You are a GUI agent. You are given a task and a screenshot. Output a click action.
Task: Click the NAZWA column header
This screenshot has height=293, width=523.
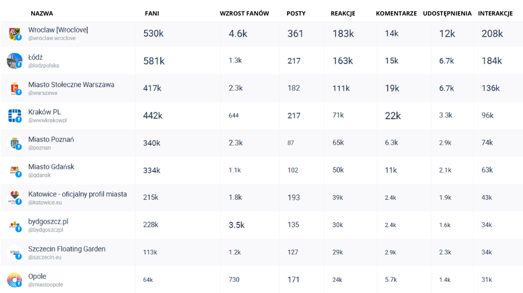click(42, 13)
